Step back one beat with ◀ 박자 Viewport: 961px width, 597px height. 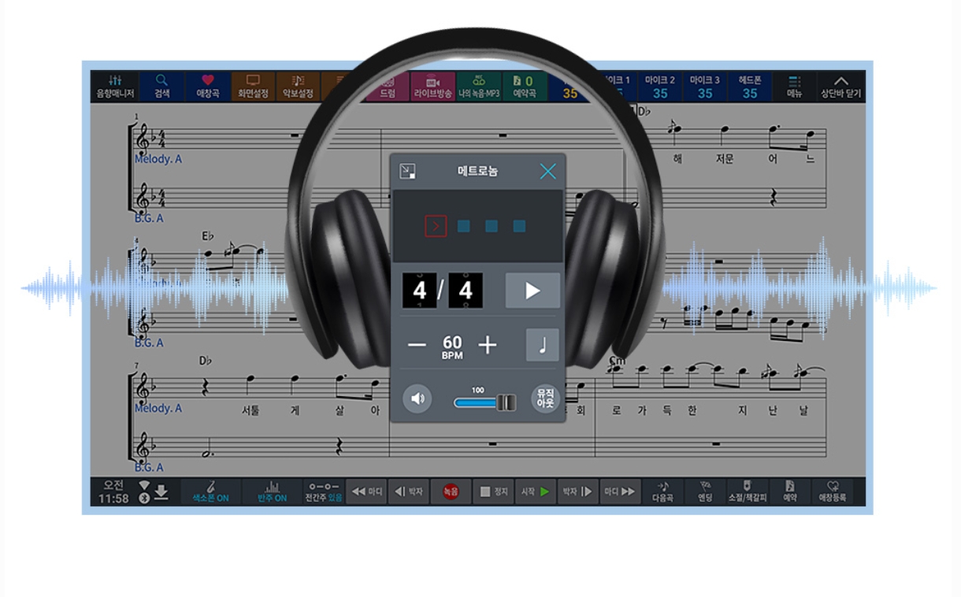pyautogui.click(x=409, y=491)
